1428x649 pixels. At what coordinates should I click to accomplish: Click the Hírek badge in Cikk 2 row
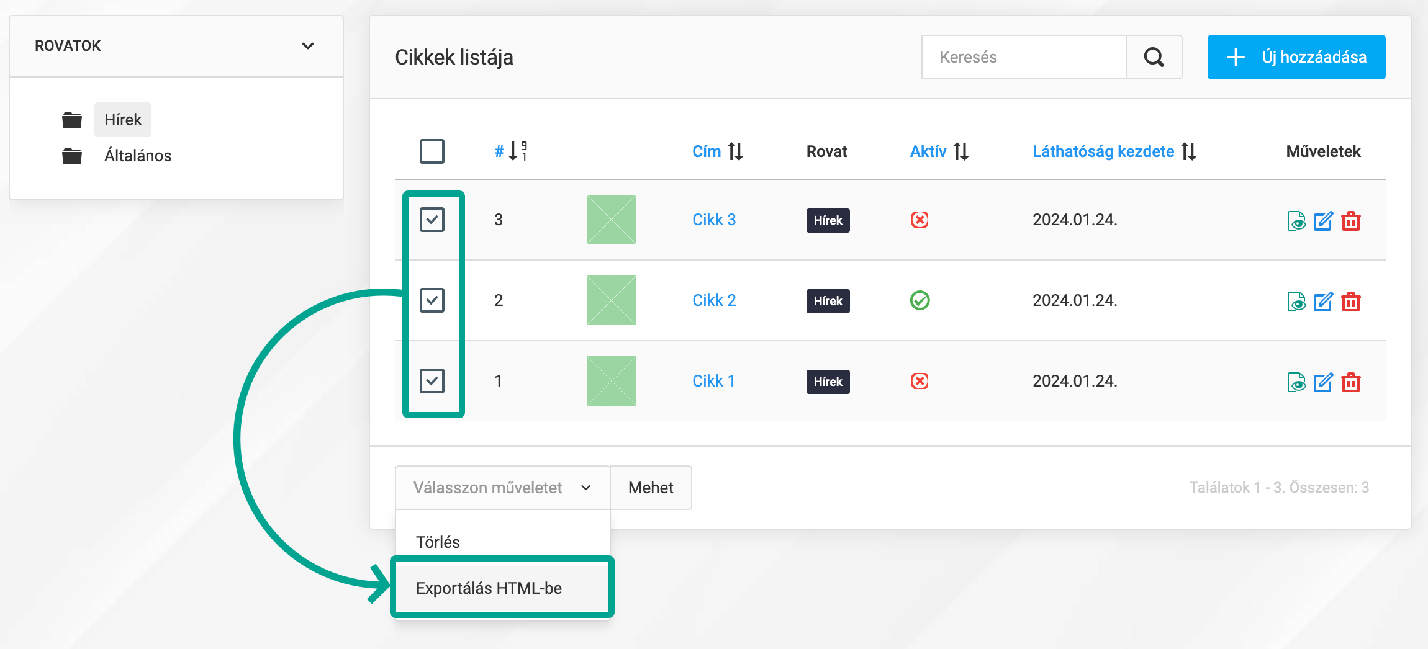pyautogui.click(x=828, y=301)
